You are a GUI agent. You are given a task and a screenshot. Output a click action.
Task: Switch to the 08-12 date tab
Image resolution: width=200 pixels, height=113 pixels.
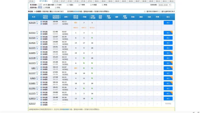pos(171,1)
